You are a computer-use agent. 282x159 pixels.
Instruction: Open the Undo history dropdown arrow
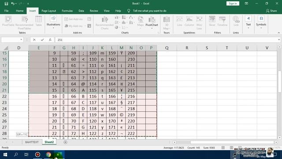pyautogui.click(x=16, y=4)
